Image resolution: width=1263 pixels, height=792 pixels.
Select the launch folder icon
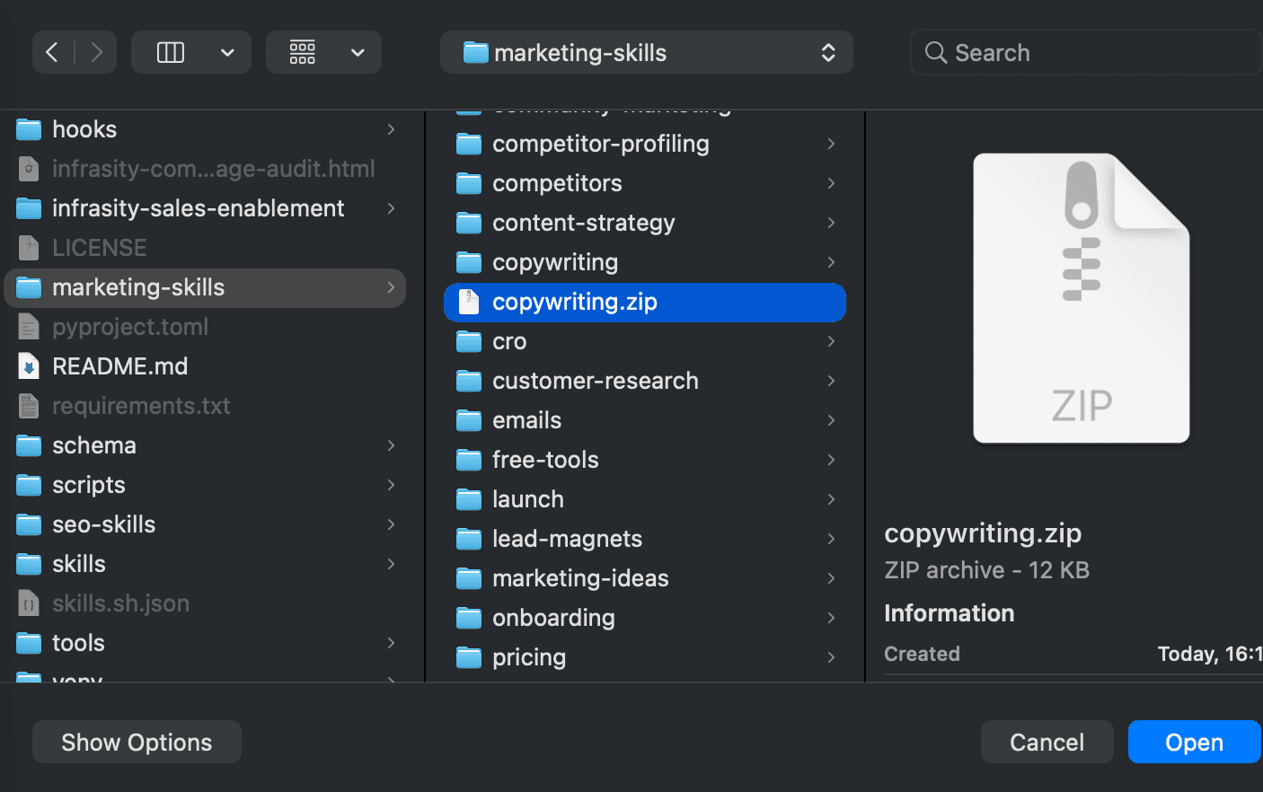coord(469,499)
